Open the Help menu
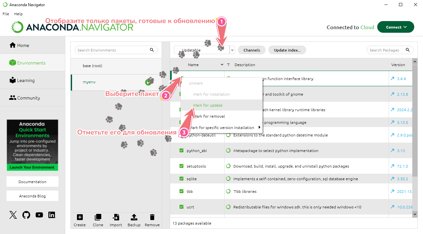 click(x=19, y=14)
